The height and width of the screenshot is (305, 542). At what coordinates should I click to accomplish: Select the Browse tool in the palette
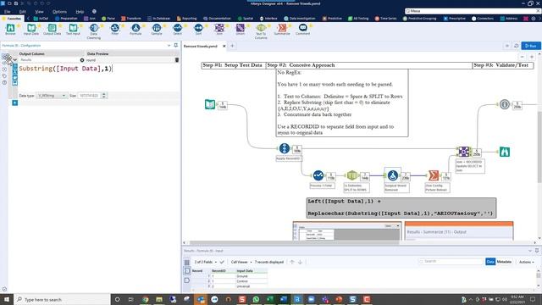pyautogui.click(x=10, y=30)
